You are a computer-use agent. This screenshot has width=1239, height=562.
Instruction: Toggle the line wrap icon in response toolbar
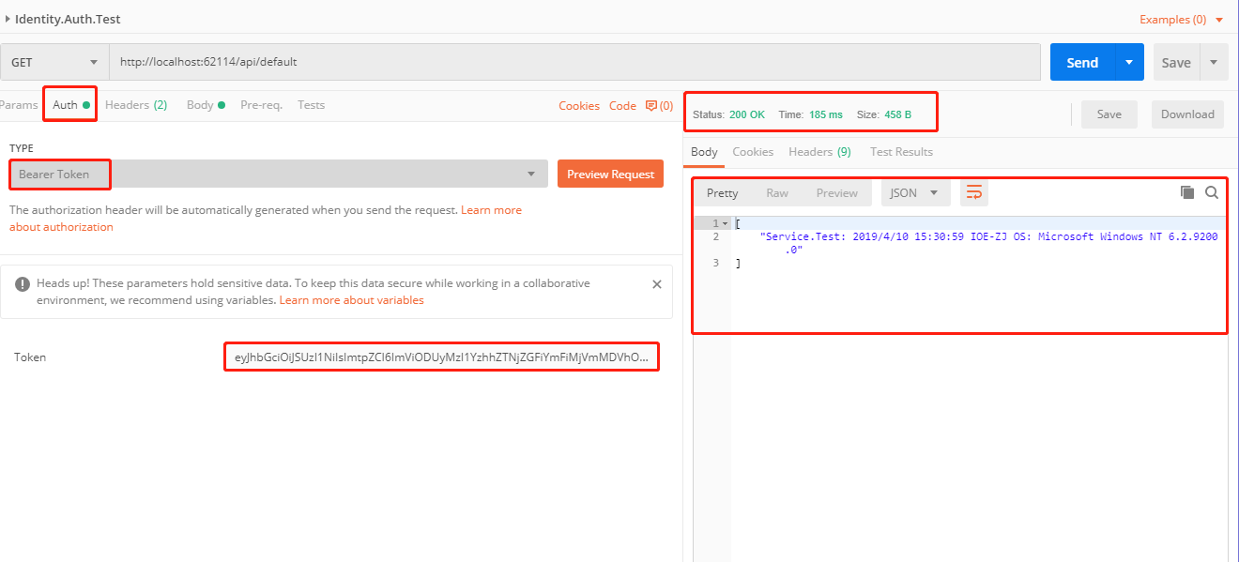tap(974, 193)
